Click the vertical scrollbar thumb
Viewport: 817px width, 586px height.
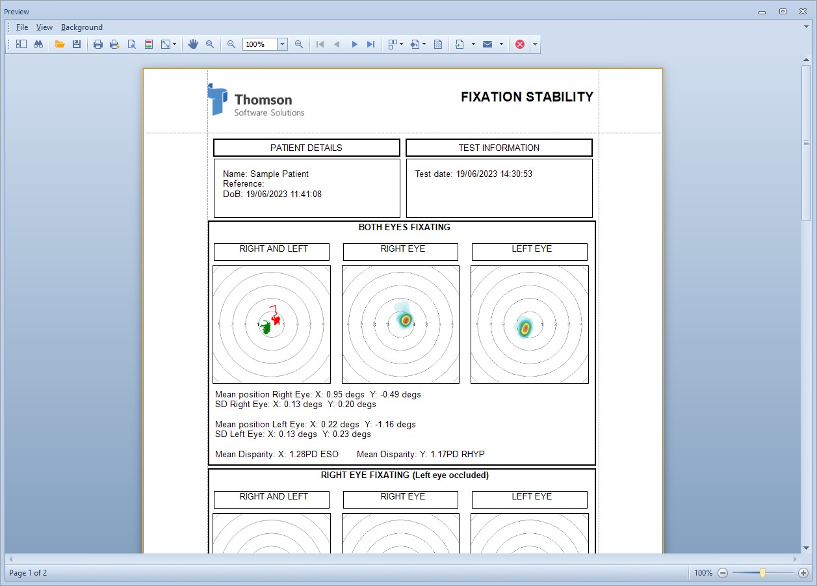pos(806,142)
